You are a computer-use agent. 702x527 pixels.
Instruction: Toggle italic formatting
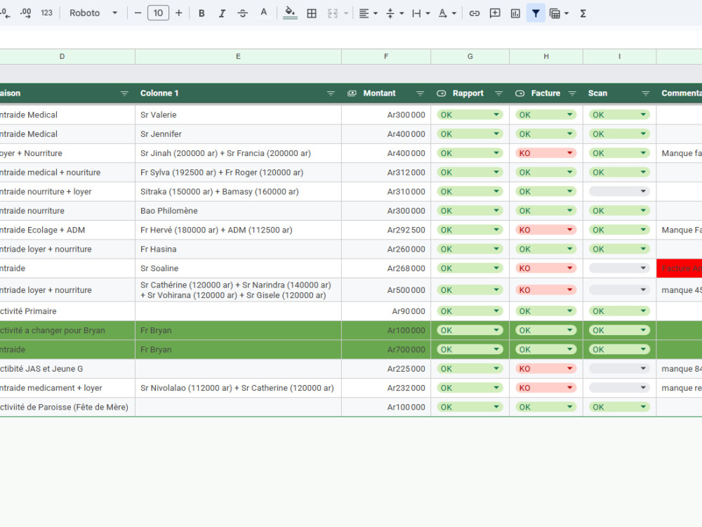[222, 13]
